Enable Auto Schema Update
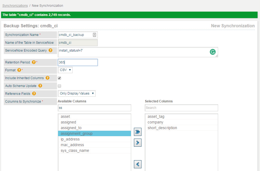Viewport: 260px width, 171px height. (60, 86)
